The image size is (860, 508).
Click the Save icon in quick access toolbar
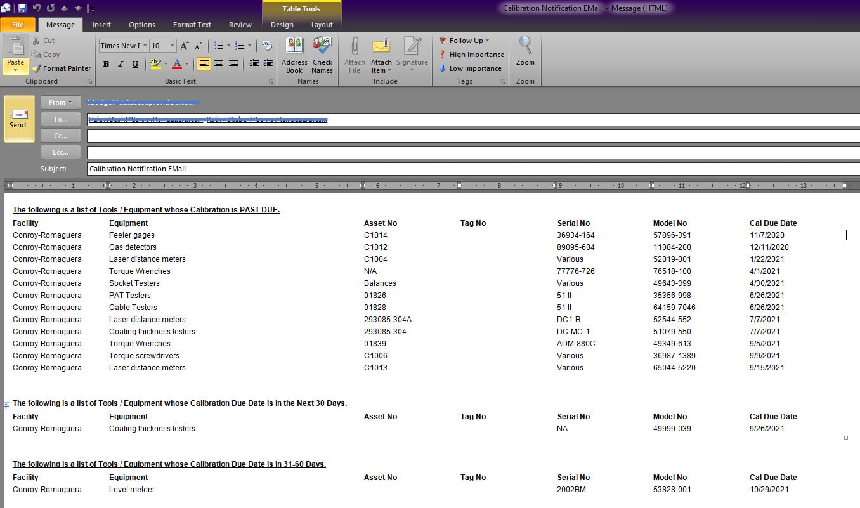23,8
